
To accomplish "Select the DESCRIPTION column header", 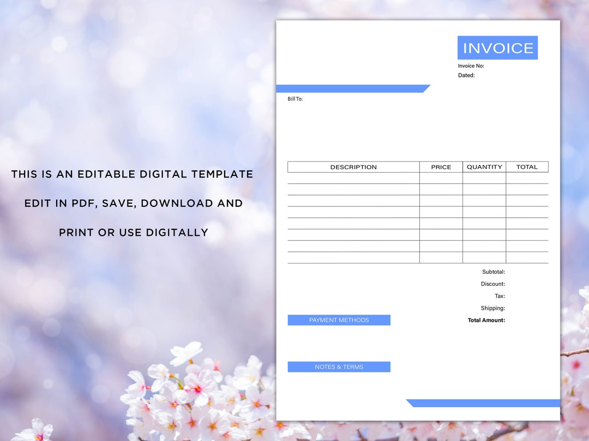I will pos(353,167).
